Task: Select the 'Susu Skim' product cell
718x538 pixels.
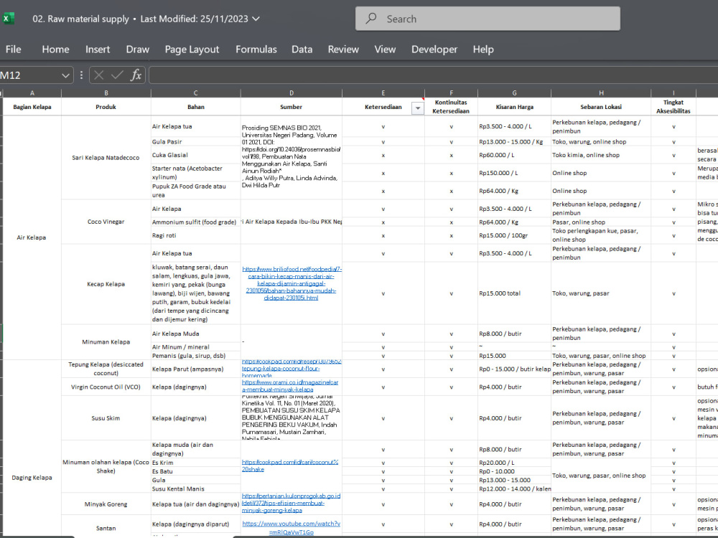Action: pos(106,418)
